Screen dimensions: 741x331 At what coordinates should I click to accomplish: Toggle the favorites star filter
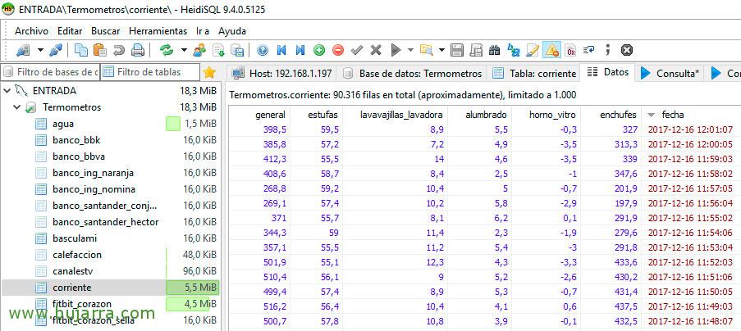209,72
